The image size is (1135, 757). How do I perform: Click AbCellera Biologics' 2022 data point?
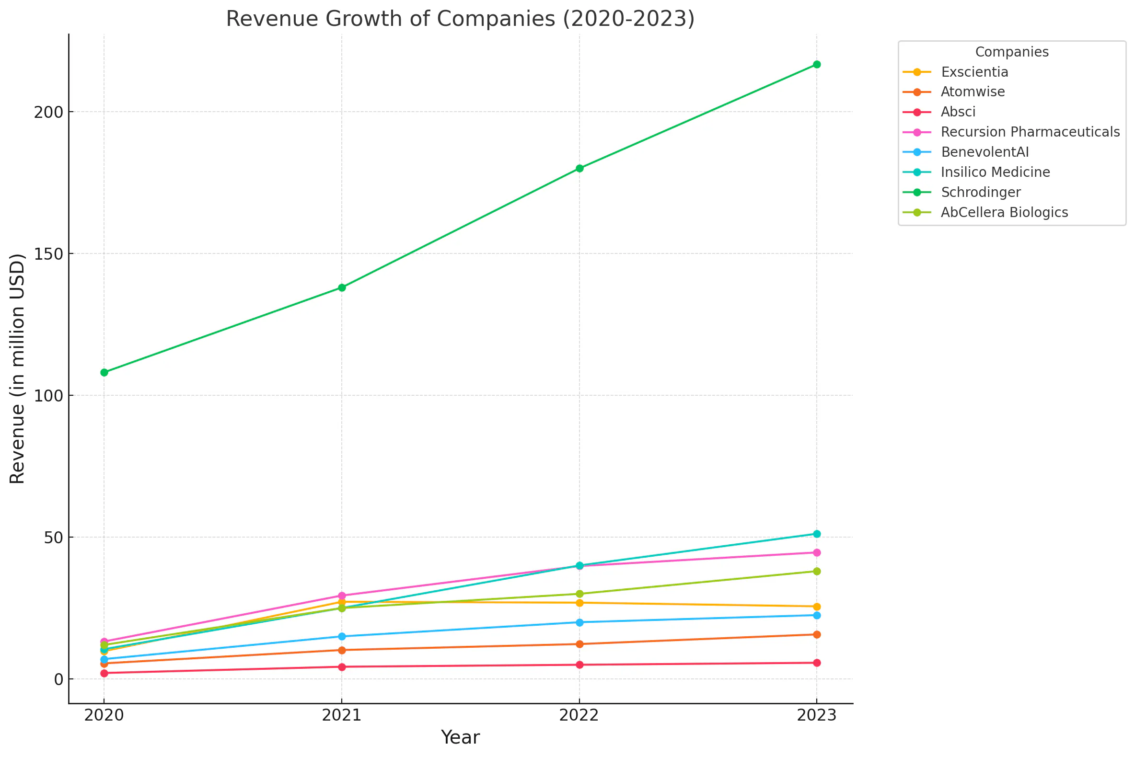(579, 594)
